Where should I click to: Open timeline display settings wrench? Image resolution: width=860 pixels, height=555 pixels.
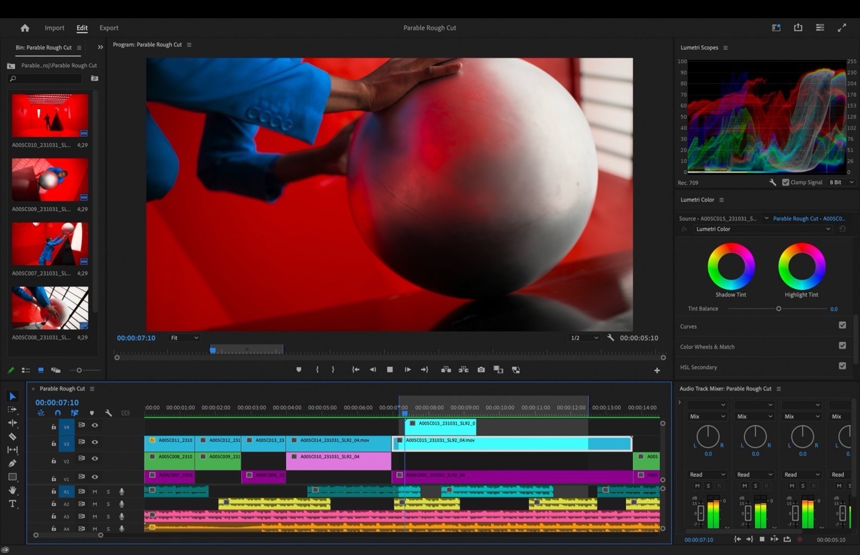108,413
